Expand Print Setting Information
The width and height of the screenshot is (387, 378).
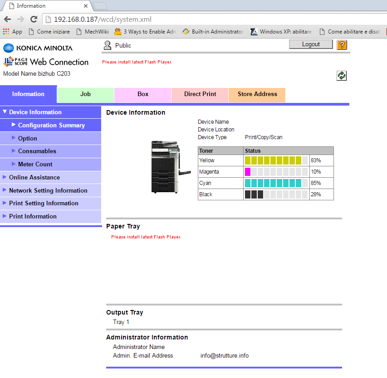pyautogui.click(x=44, y=203)
